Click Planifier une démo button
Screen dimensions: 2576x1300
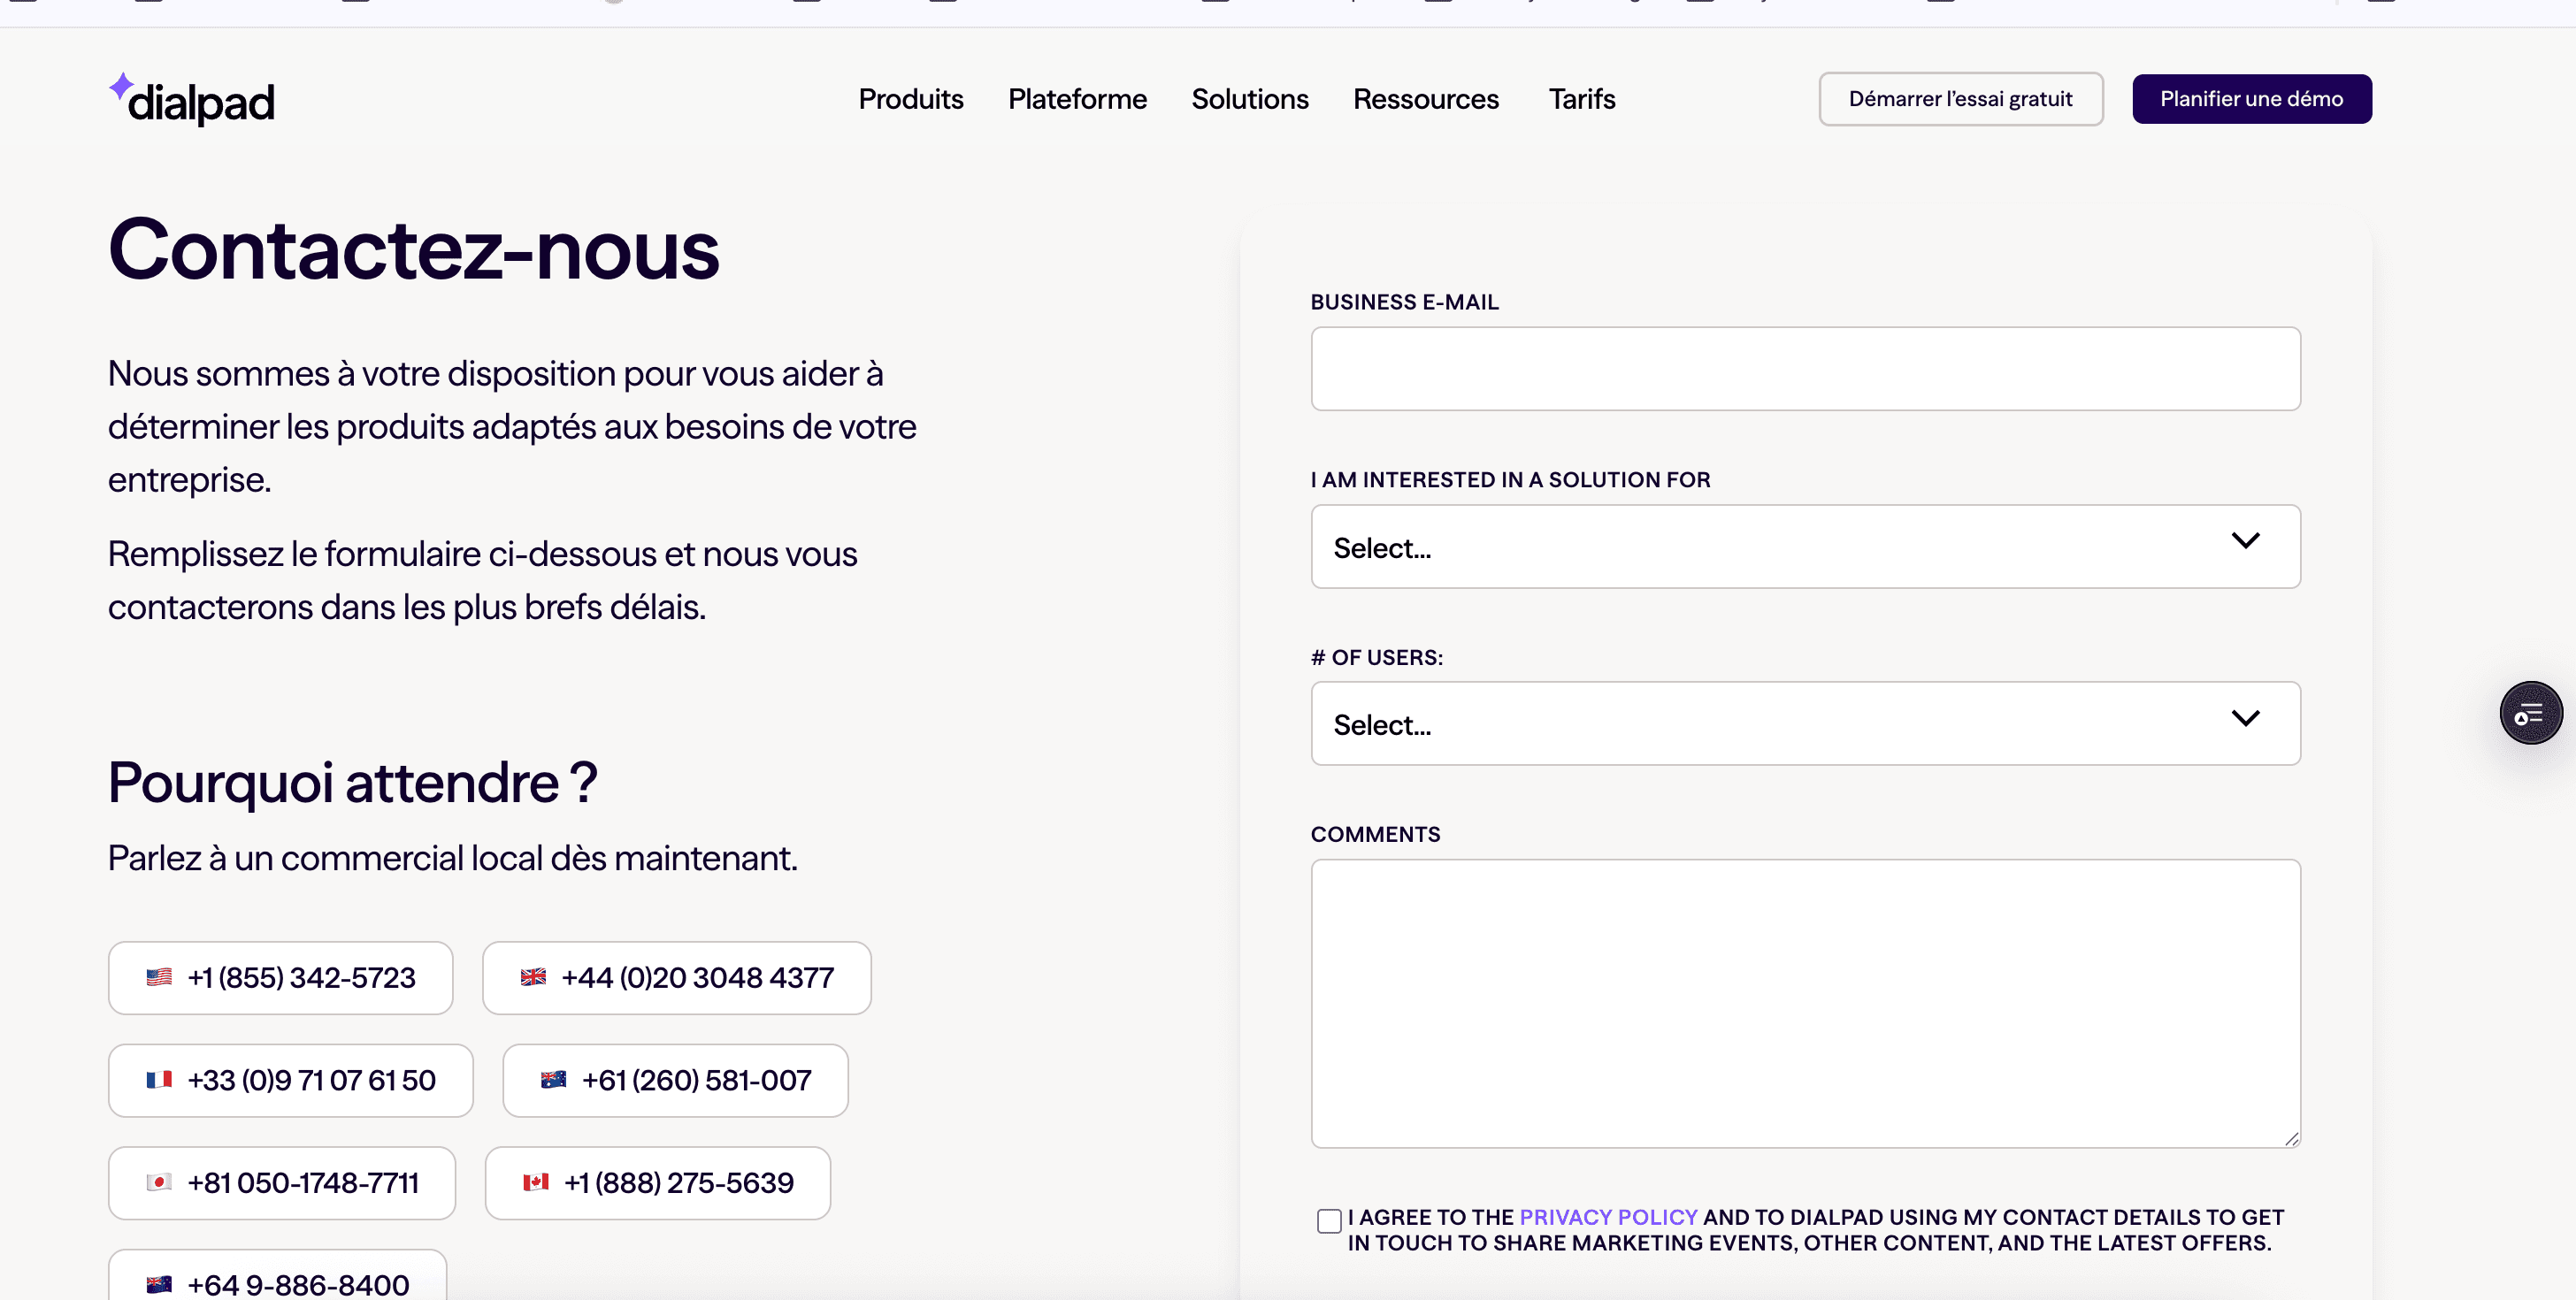click(x=2252, y=99)
